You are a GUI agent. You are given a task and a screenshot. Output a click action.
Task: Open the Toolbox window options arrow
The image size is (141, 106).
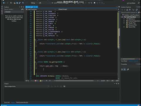pos(19,7)
